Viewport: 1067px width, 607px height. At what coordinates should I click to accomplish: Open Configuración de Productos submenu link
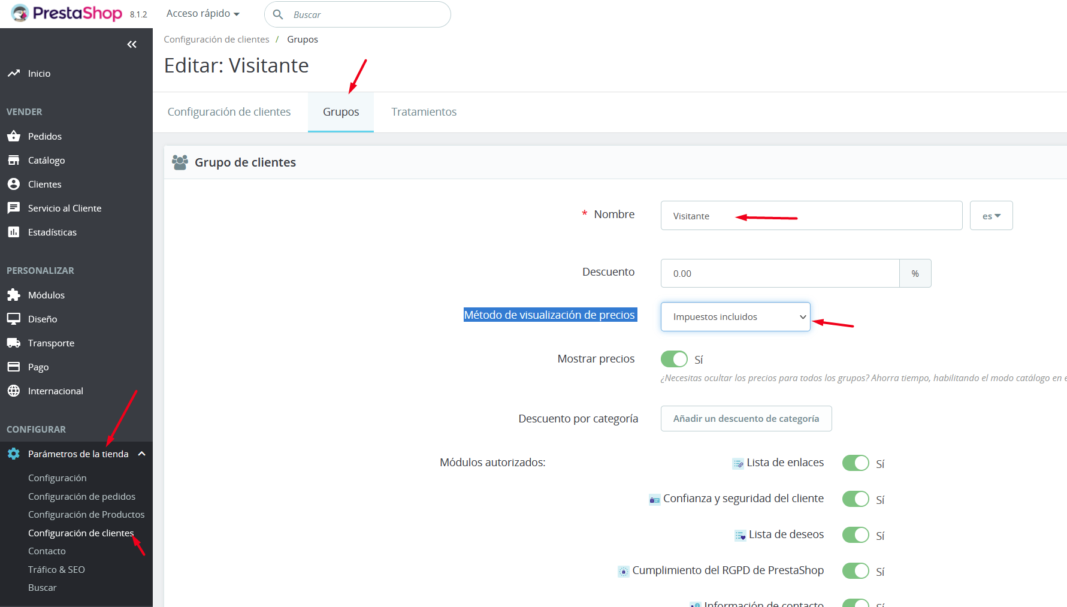(x=86, y=515)
